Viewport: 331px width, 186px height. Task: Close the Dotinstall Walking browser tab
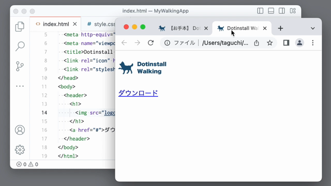coord(265,28)
